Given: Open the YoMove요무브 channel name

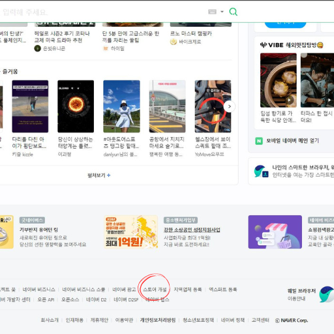Looking at the screenshot, I should (209, 154).
